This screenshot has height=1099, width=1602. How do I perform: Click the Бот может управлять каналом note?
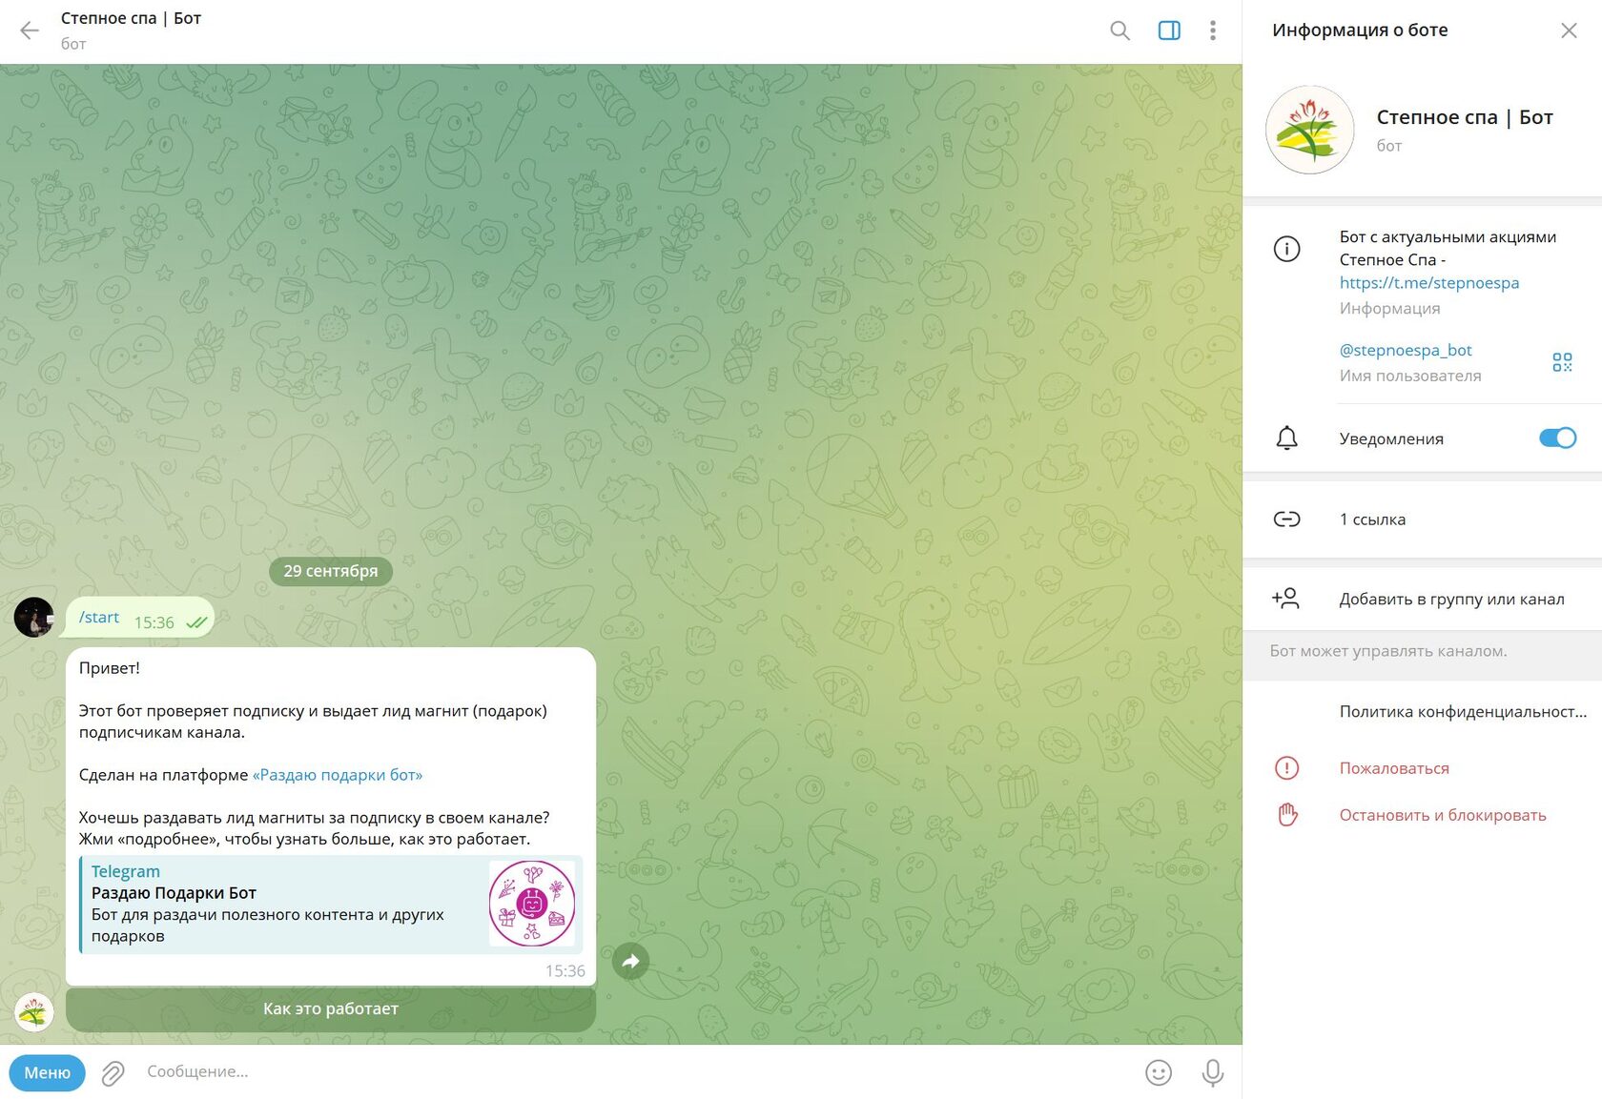tap(1388, 651)
